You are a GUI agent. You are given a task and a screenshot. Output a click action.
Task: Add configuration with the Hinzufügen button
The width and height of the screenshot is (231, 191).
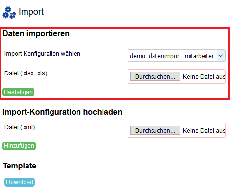[x=19, y=146]
